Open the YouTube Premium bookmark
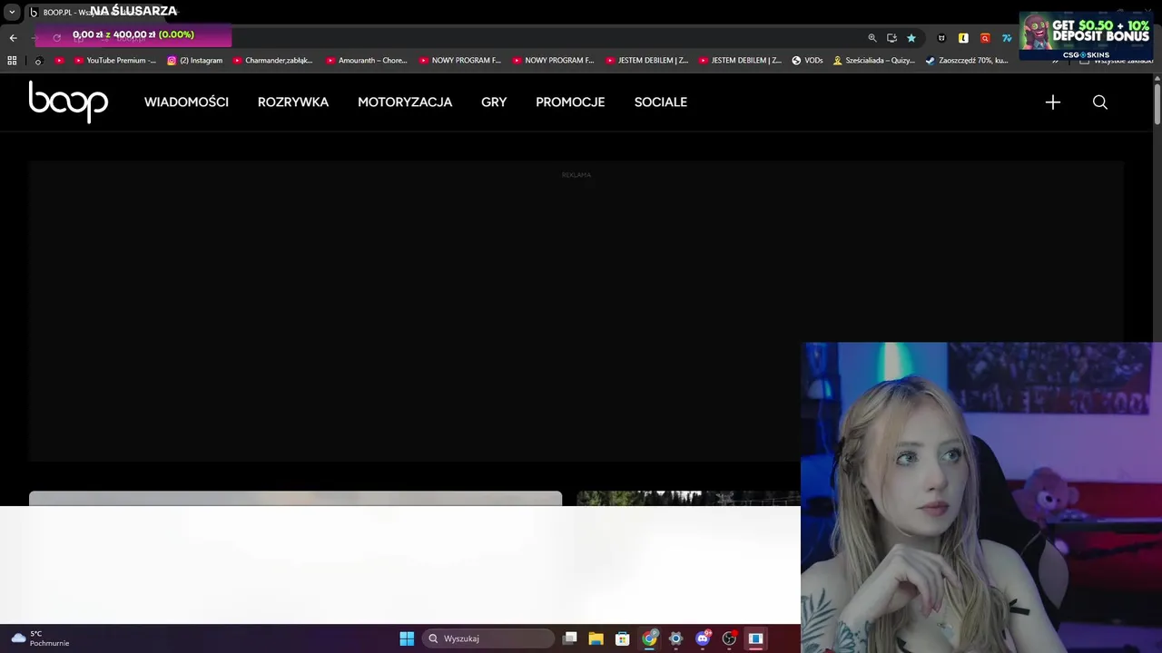Screen dimensions: 1162x653 pos(114,61)
